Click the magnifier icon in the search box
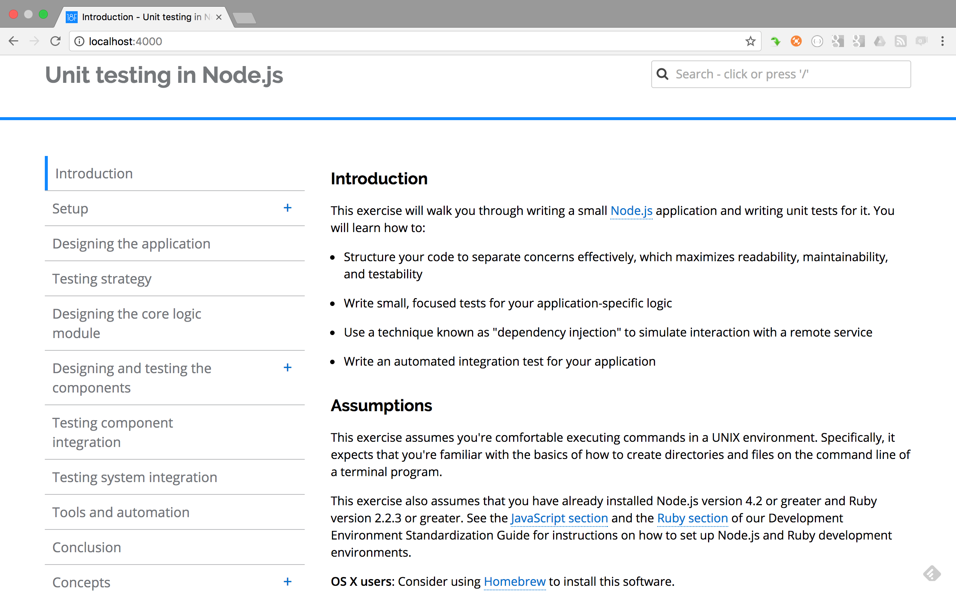This screenshot has width=956, height=597. click(x=662, y=74)
